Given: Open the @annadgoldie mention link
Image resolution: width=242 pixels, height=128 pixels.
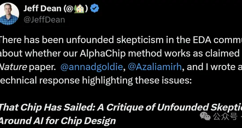Looking at the screenshot, I should click(92, 67).
